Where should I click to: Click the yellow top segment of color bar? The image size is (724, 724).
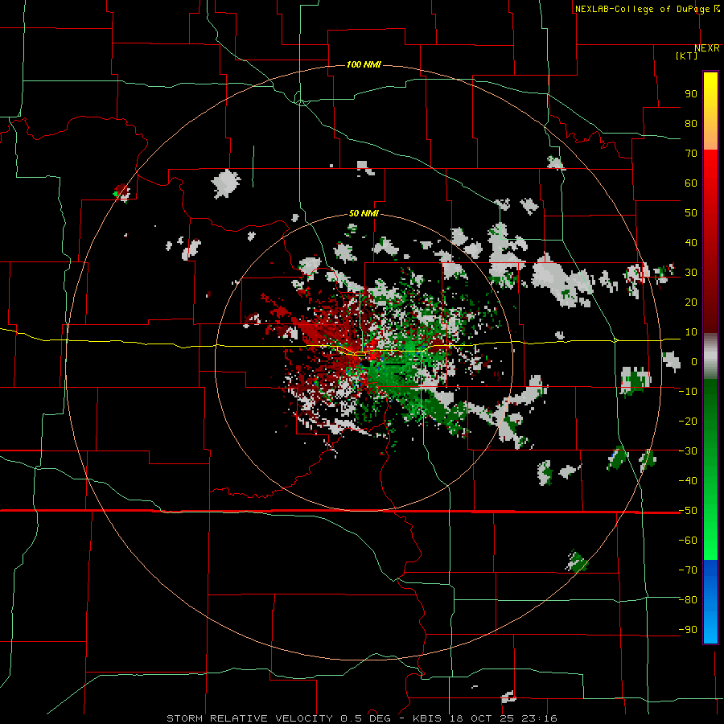click(x=710, y=111)
